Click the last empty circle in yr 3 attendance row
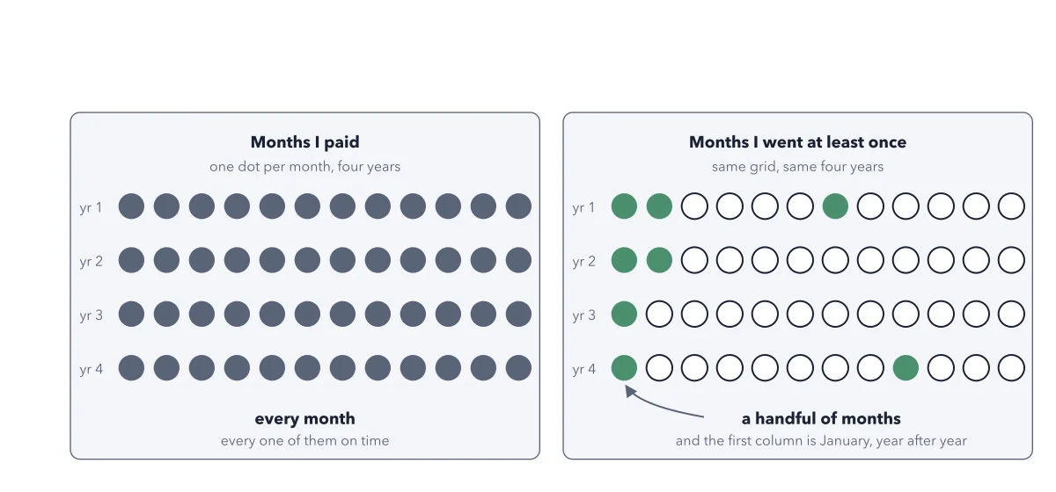This screenshot has width=1056, height=492. pyautogui.click(x=1011, y=314)
